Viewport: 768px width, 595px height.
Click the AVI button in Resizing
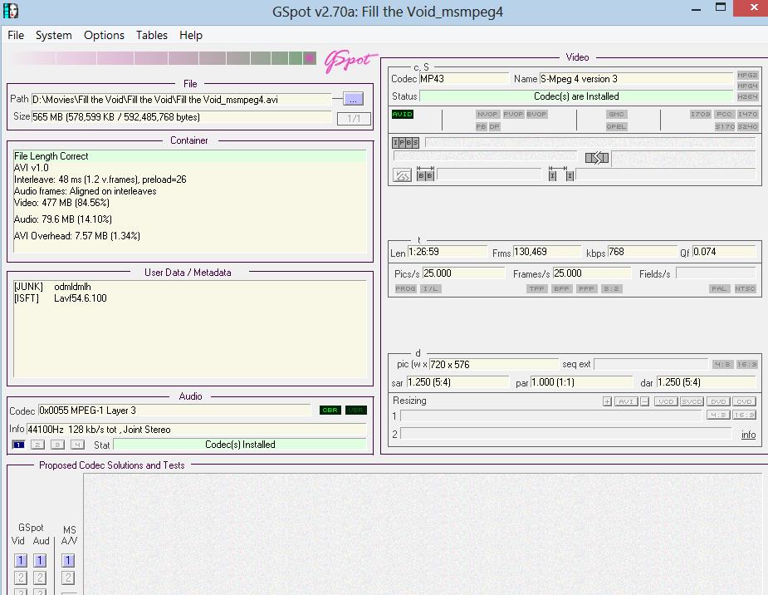point(626,401)
